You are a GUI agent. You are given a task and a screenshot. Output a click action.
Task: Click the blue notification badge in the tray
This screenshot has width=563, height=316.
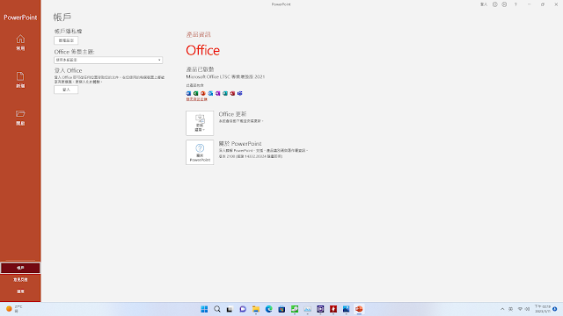pyautogui.click(x=555, y=309)
